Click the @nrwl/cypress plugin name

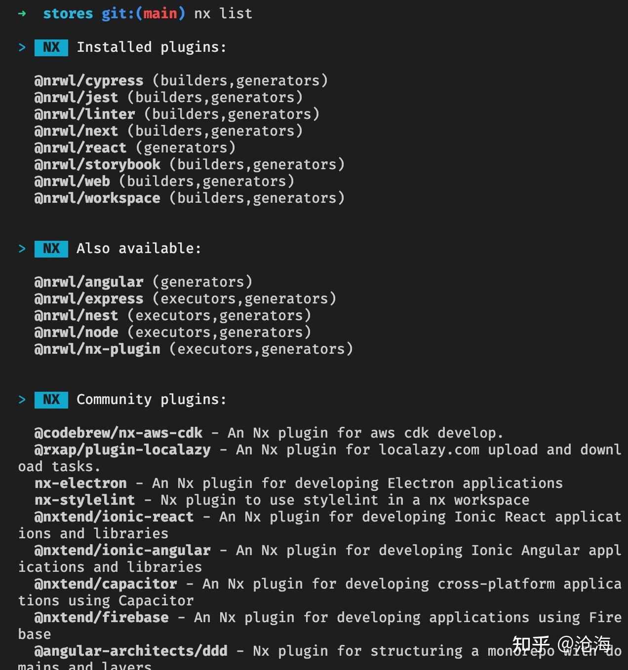pyautogui.click(x=89, y=81)
